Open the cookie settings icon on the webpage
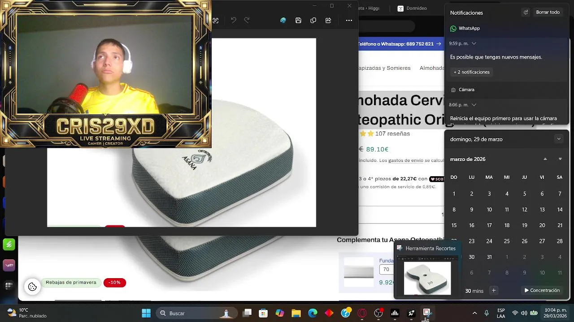 tap(32, 287)
